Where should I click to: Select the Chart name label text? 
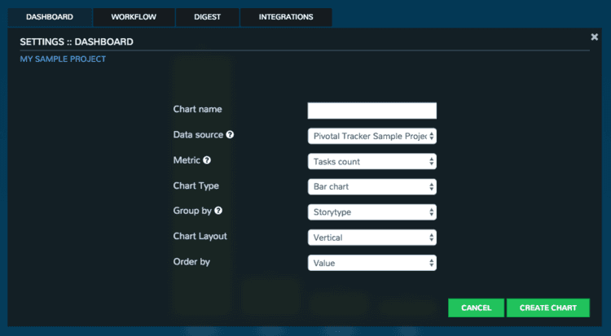pos(198,109)
